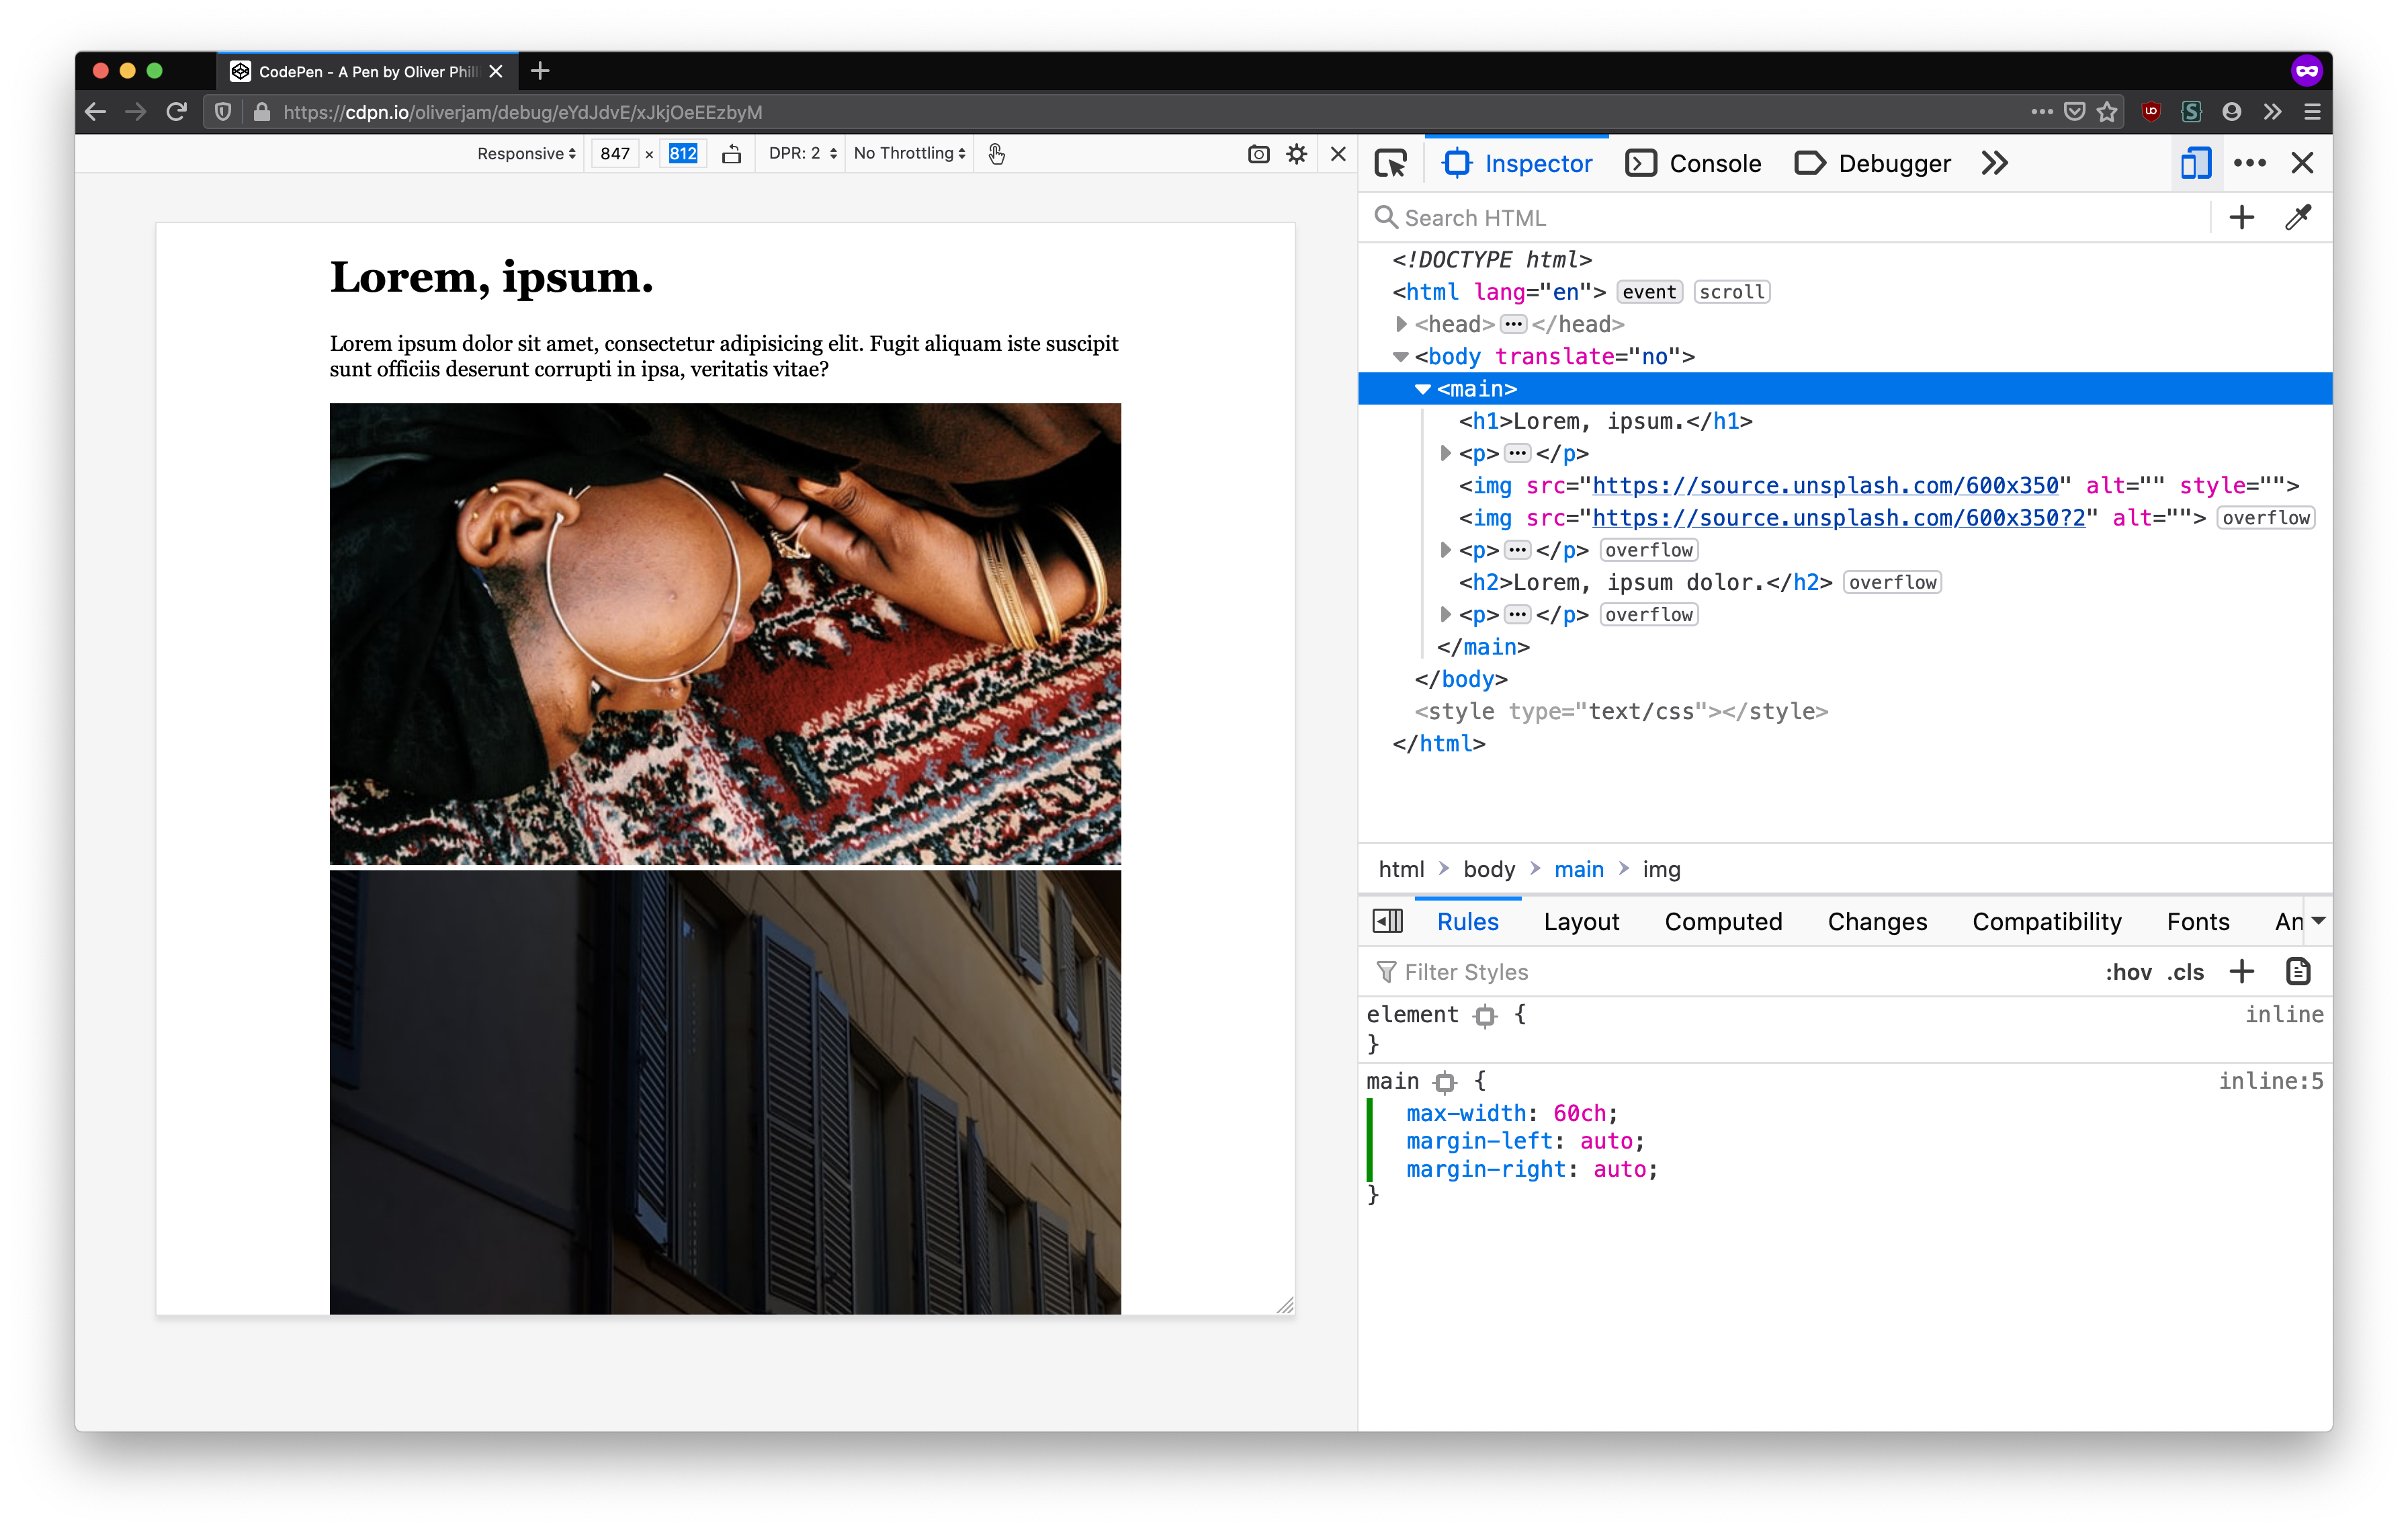Select the main element rule highlighter
The image size is (2408, 1531).
pos(1444,1082)
